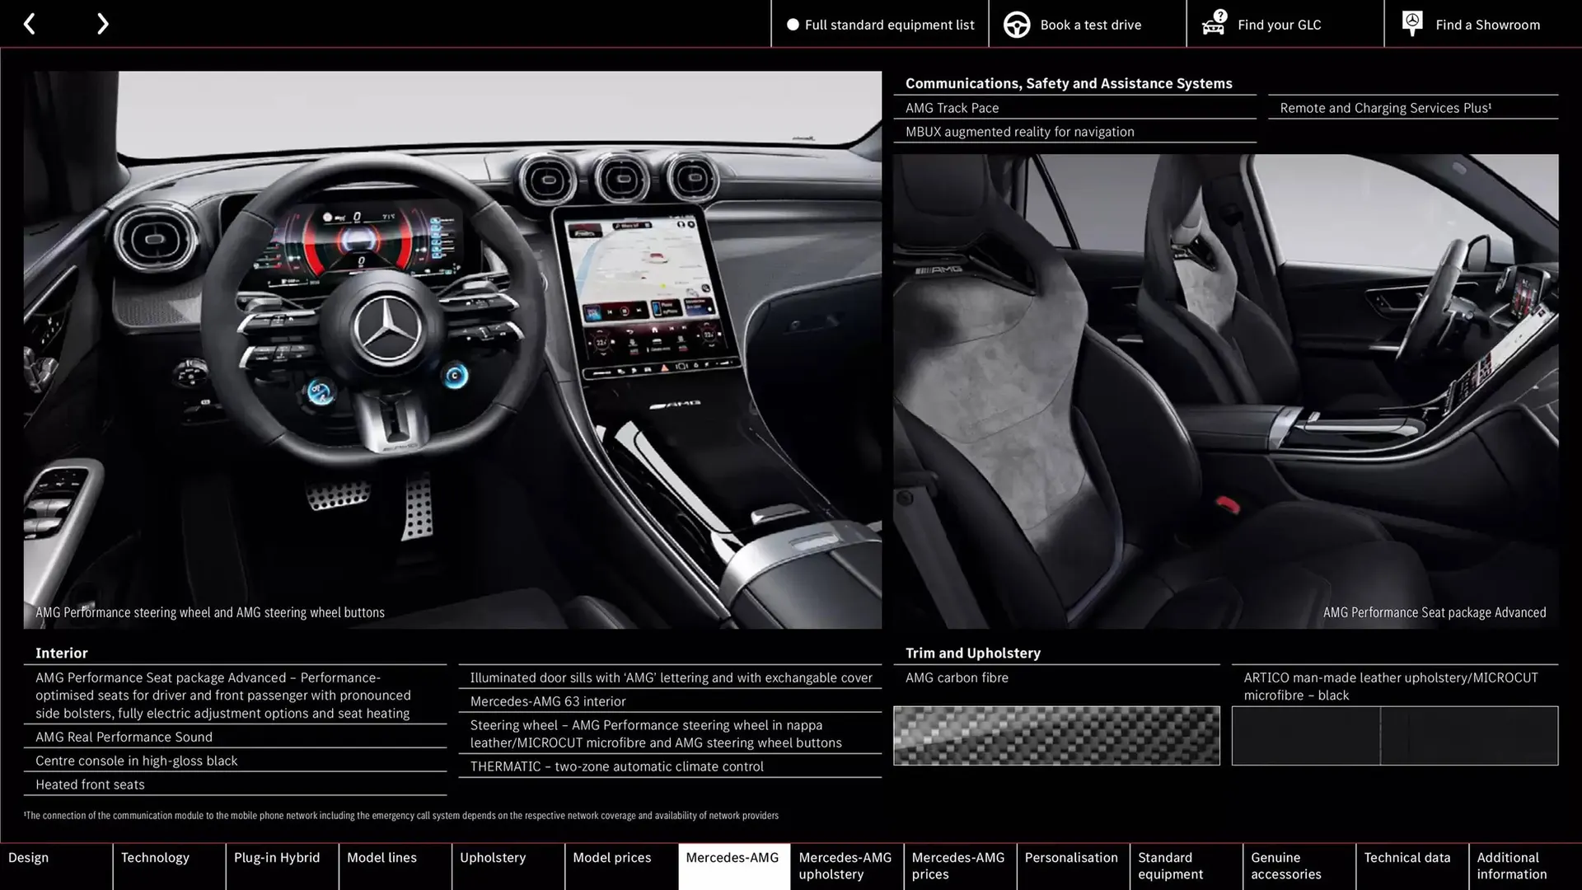Viewport: 1582px width, 890px height.
Task: Click 'Mercedes-AMG 63 interior' entry
Action: (548, 701)
